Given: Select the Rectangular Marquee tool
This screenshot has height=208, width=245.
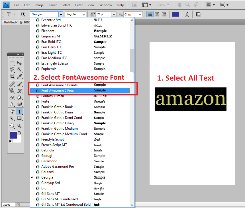Looking at the screenshot, I should (x=12, y=63).
